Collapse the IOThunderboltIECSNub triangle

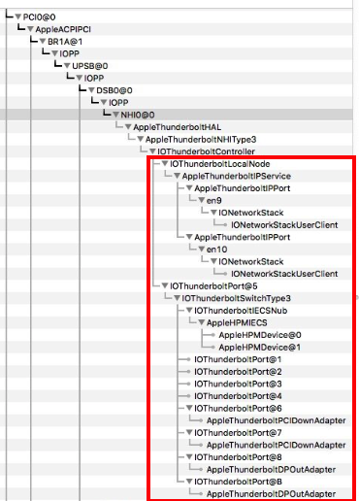pyautogui.click(x=189, y=311)
